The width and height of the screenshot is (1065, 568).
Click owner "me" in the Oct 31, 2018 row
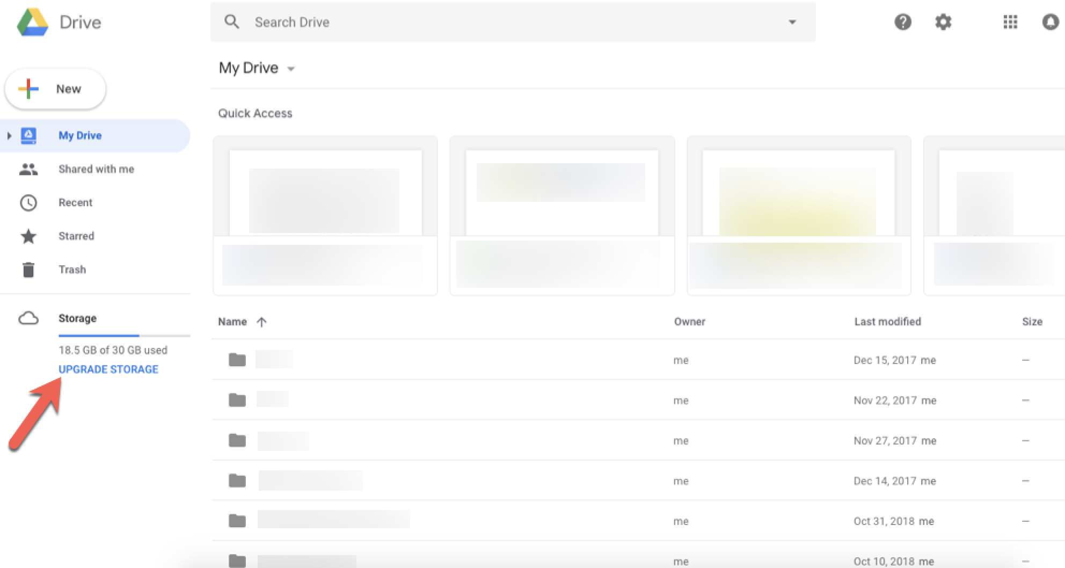pos(681,521)
